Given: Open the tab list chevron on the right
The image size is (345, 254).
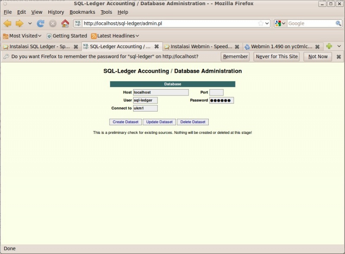Looking at the screenshot, I should 339,46.
